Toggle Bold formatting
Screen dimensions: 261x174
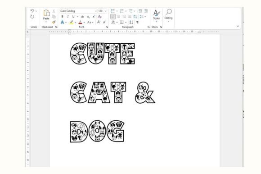[62, 17]
